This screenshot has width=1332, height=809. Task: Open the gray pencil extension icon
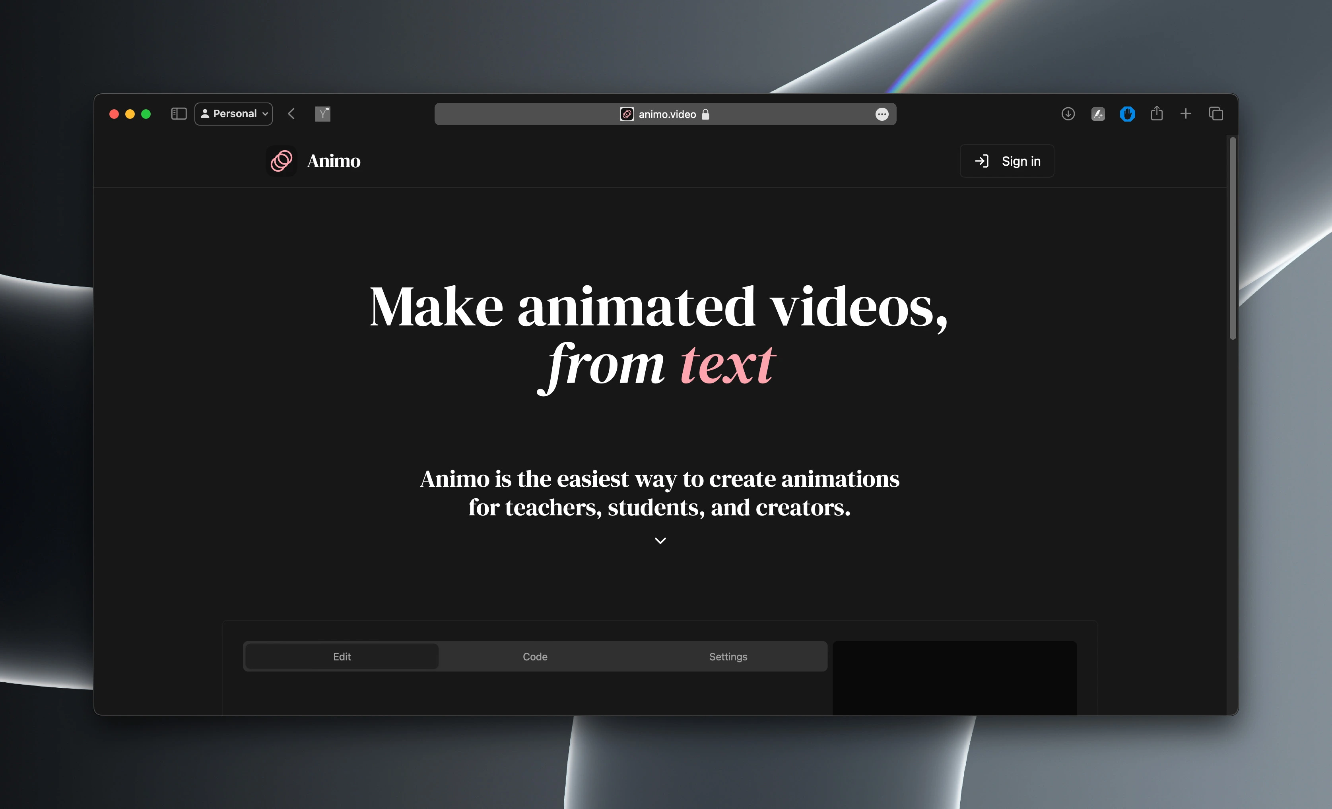(x=1098, y=114)
